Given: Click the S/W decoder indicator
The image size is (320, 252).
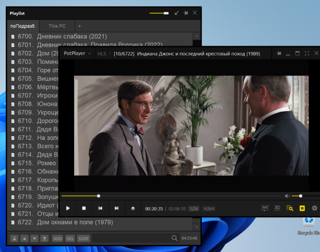Looking at the screenshot, I should pos(194,209).
